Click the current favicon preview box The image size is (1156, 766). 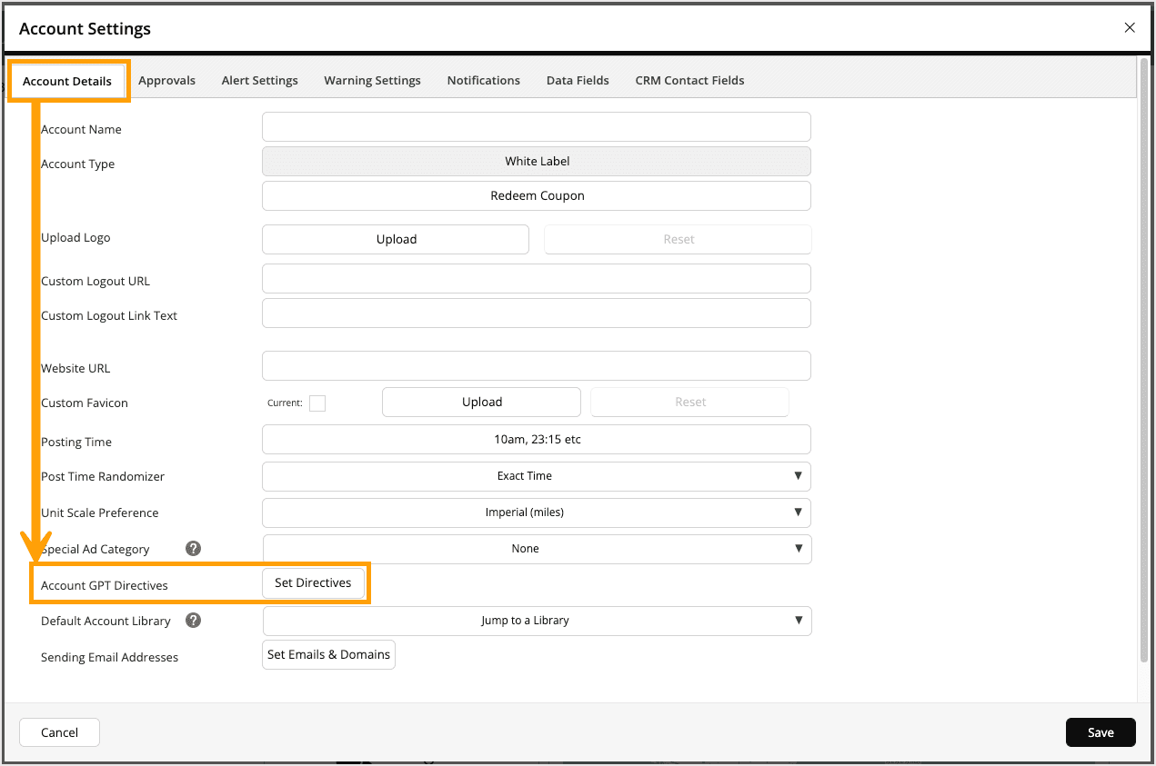click(317, 403)
